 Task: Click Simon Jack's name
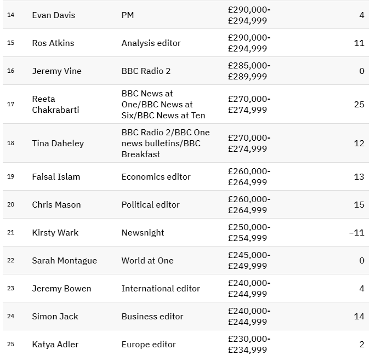click(x=55, y=316)
